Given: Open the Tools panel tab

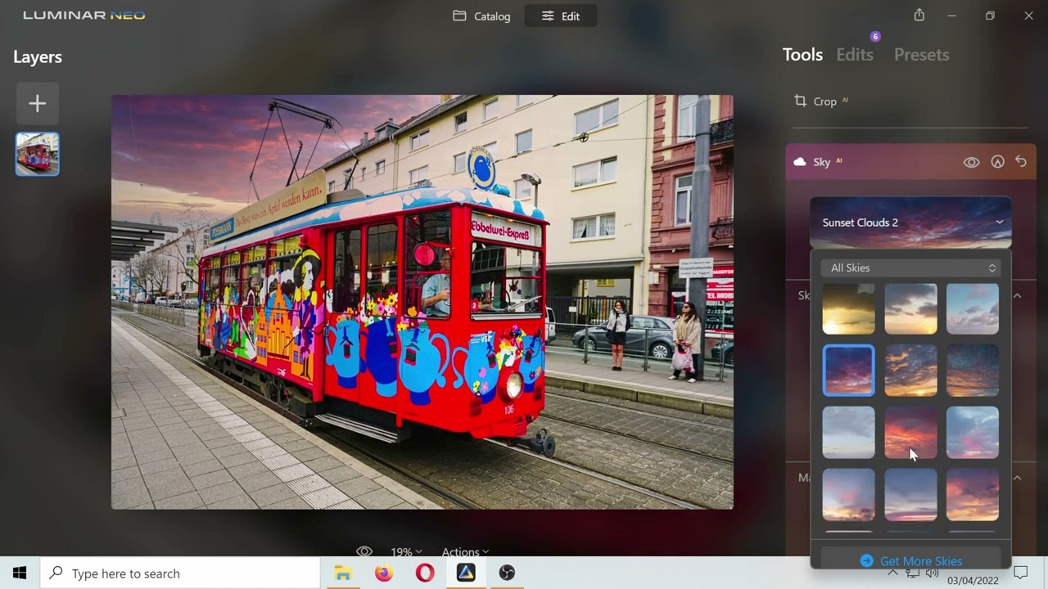Looking at the screenshot, I should coord(802,55).
